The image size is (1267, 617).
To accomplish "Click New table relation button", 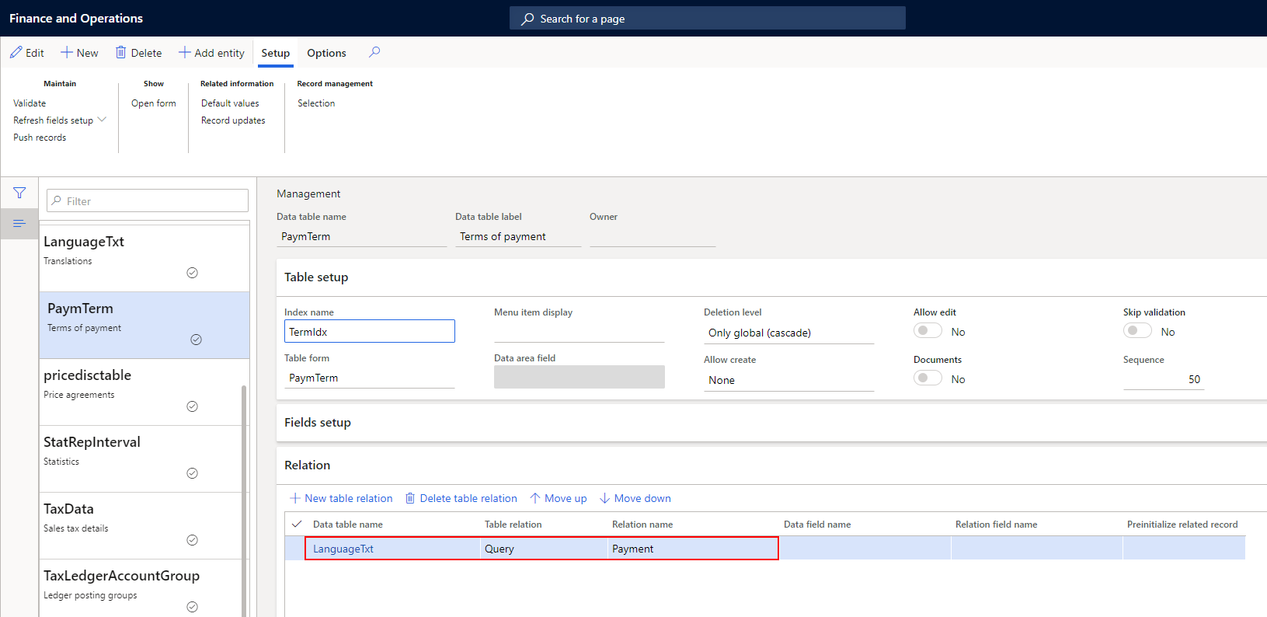I will pyautogui.click(x=341, y=498).
